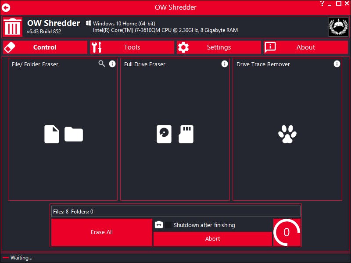Minimize the OW Shredder window
Image resolution: width=351 pixels, height=263 pixels.
[330, 5]
